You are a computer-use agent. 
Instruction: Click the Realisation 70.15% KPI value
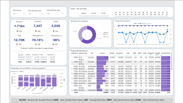pos(37,40)
